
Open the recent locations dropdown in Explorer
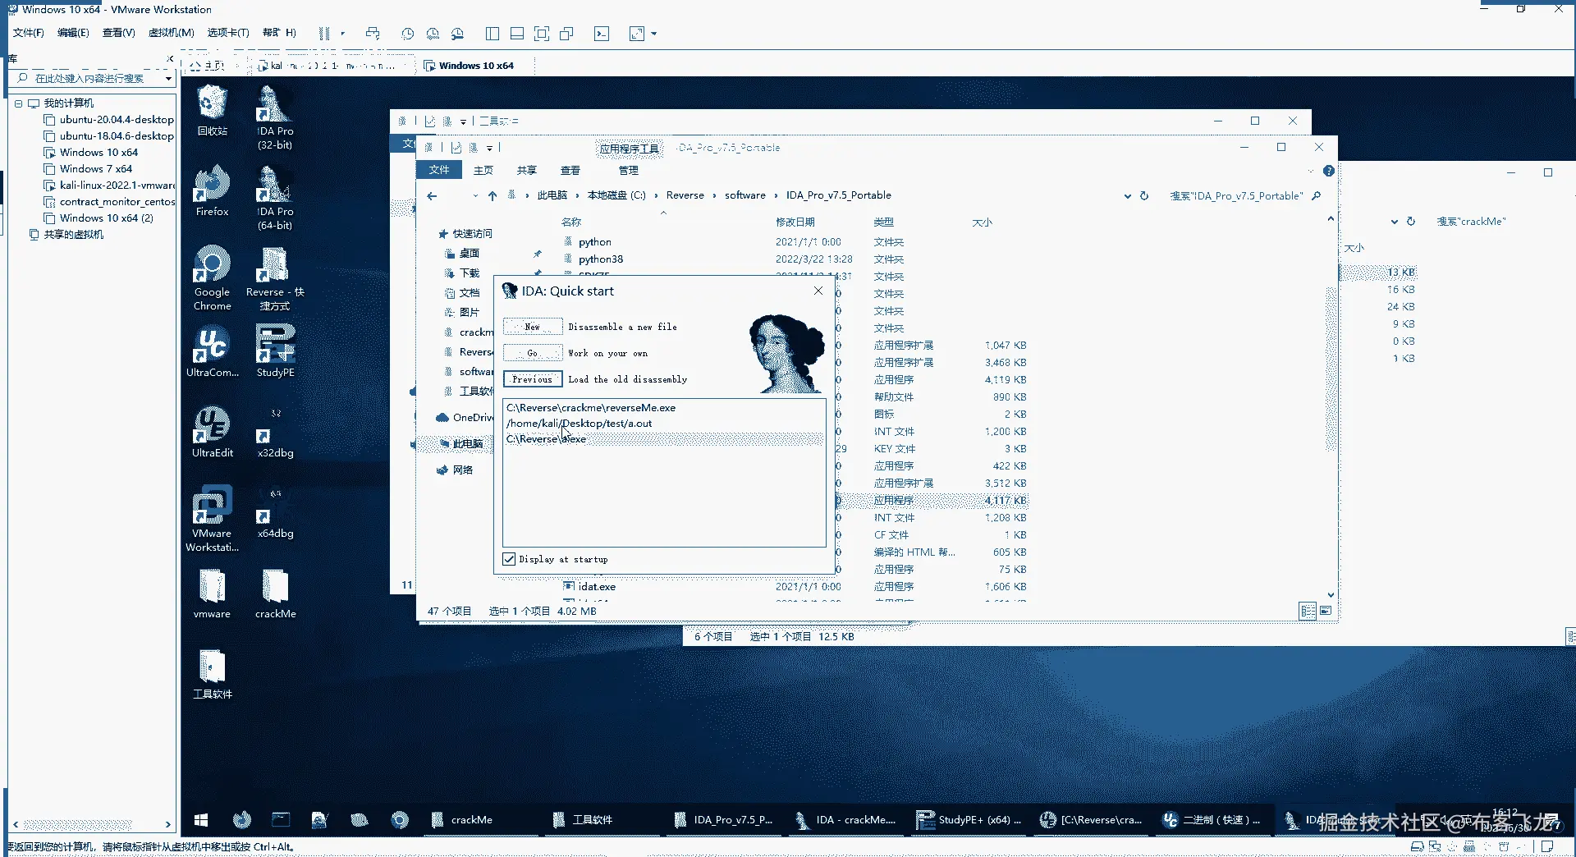(x=474, y=195)
